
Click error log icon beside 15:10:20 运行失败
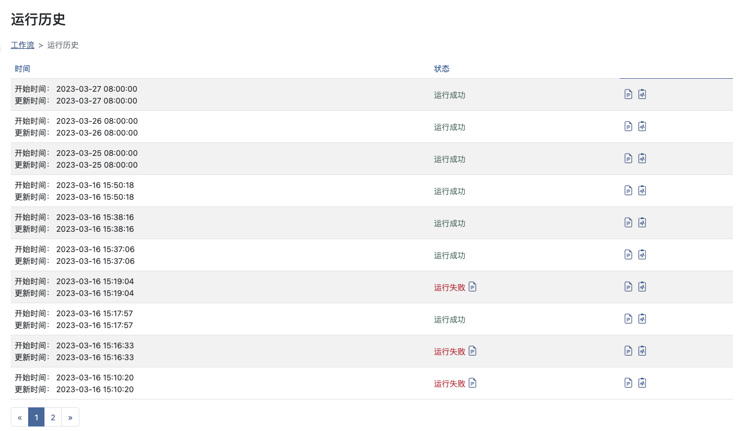[x=473, y=383]
